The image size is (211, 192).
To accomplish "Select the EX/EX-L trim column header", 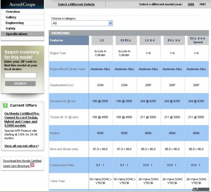I will 126,40.
